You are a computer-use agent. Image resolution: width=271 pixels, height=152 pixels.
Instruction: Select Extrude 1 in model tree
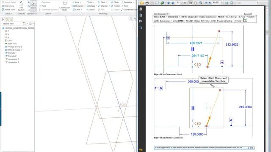tap(11, 53)
